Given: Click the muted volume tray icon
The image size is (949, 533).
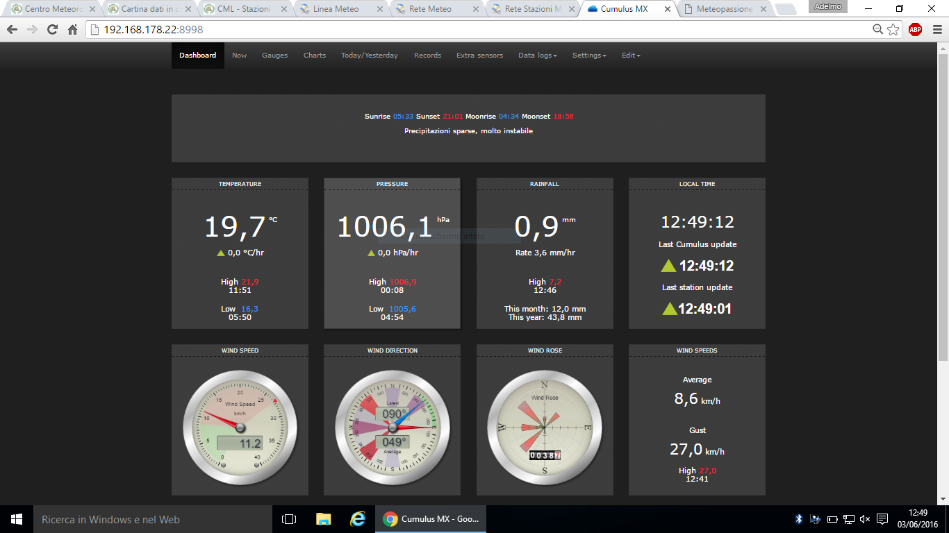Looking at the screenshot, I should point(865,519).
